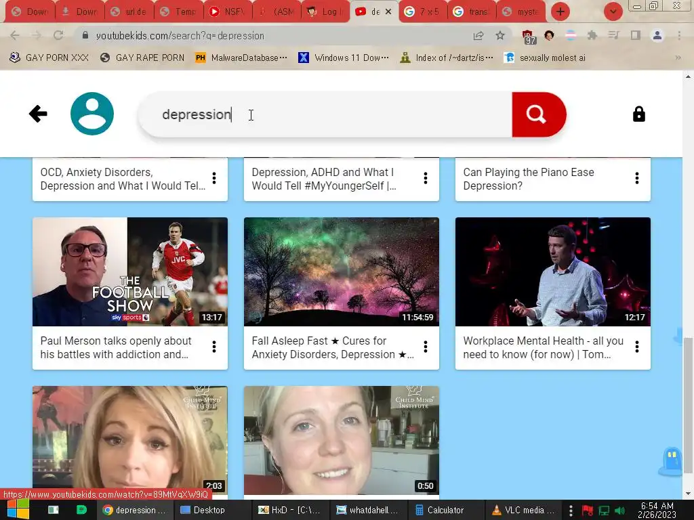Open options for Paul Merson video

(214, 347)
